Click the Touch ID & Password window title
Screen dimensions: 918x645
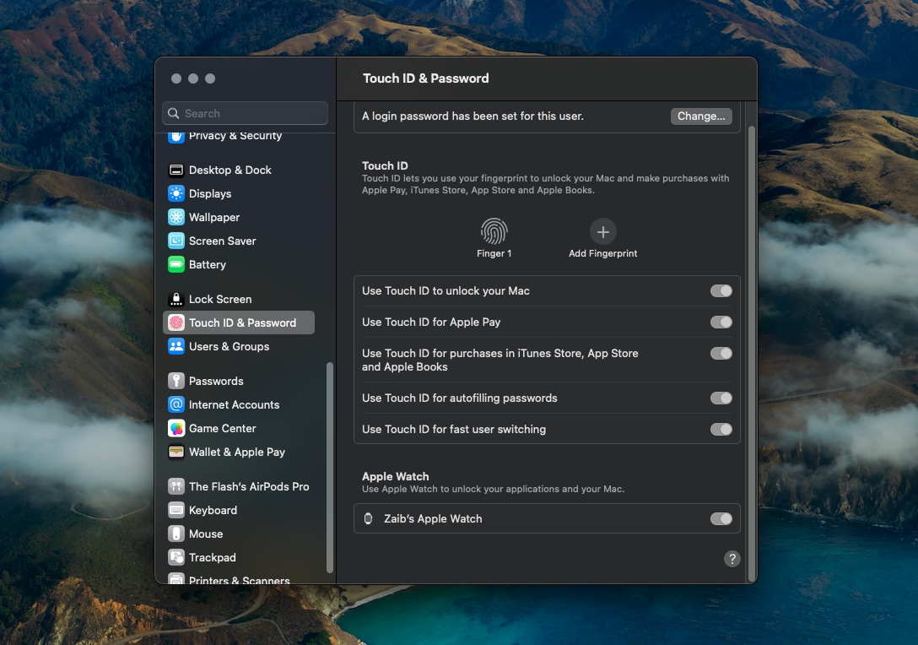pos(425,79)
